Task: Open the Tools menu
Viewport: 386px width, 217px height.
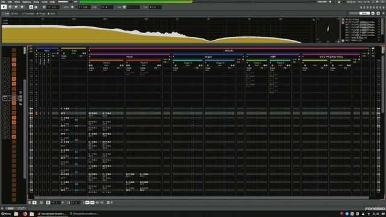Action: click(x=45, y=2)
